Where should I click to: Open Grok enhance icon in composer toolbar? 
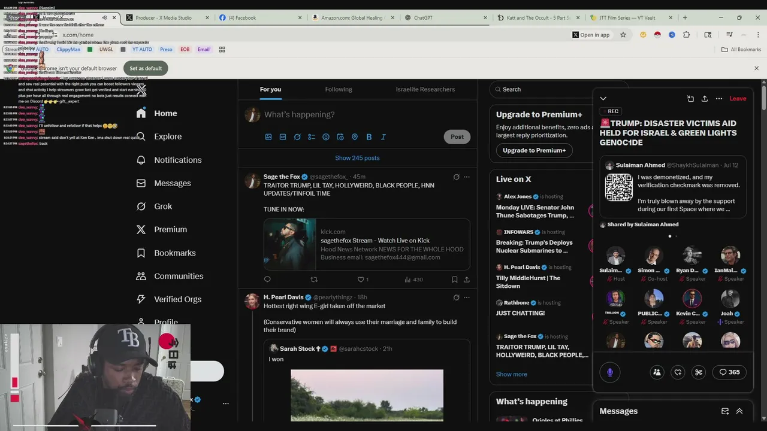[x=297, y=137]
